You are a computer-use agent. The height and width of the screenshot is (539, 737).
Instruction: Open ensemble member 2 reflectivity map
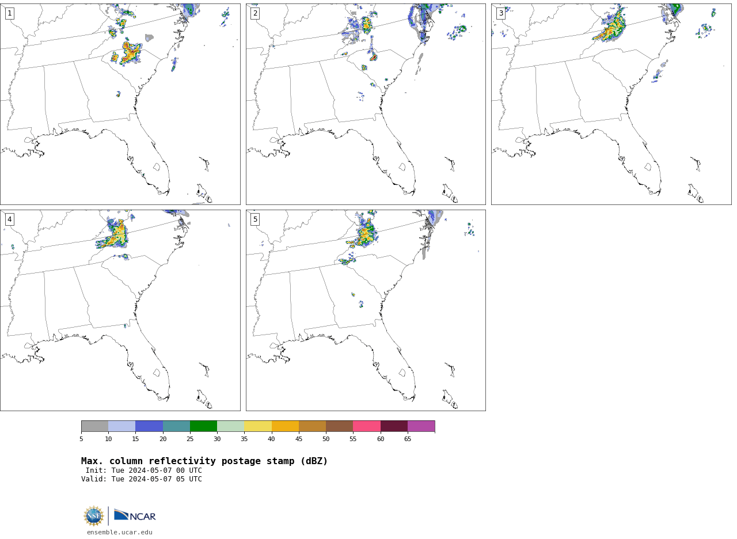coord(366,104)
